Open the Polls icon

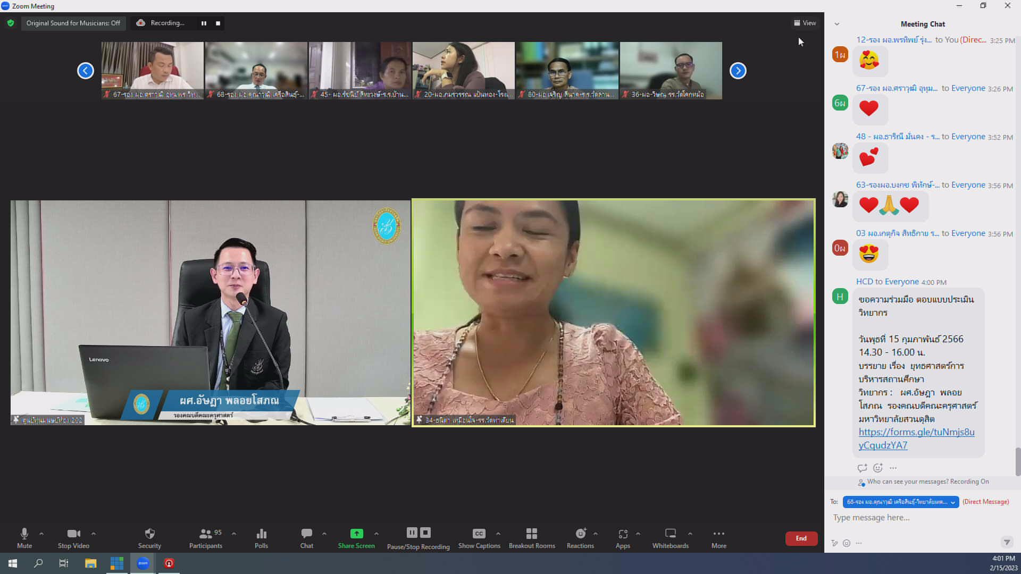point(261,534)
